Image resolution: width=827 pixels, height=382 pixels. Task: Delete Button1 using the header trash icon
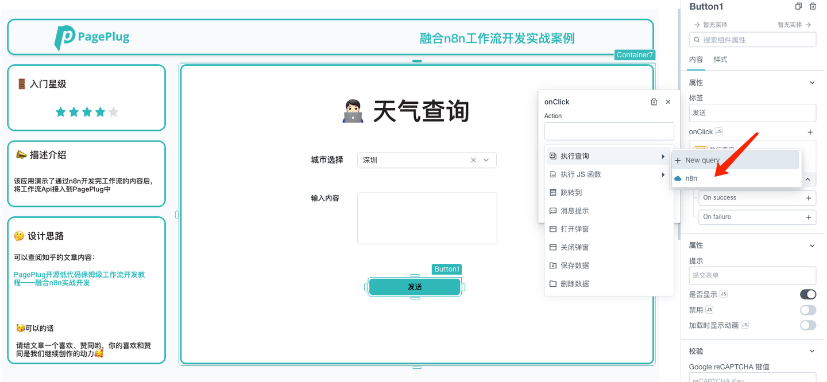click(x=813, y=6)
